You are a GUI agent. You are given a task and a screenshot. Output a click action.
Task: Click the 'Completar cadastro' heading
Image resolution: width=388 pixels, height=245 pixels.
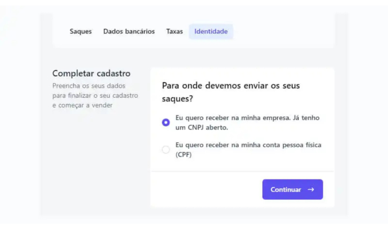(91, 73)
